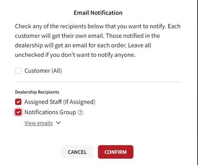
Task: Click the highlighted checkmark icon for Notifications Group
Action: pos(18,112)
